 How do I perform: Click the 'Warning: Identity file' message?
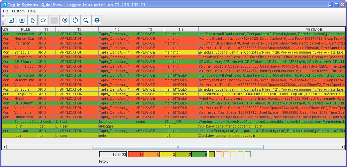click(x=271, y=122)
